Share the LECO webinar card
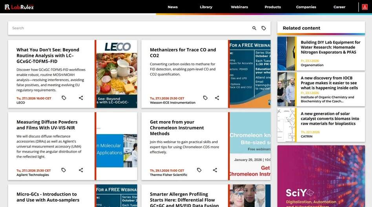Screen dimensions: 372x207 point(81,98)
